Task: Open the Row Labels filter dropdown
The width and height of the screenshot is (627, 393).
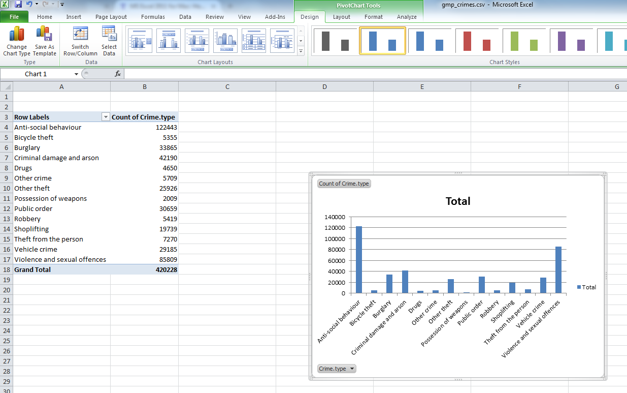Action: click(x=106, y=117)
